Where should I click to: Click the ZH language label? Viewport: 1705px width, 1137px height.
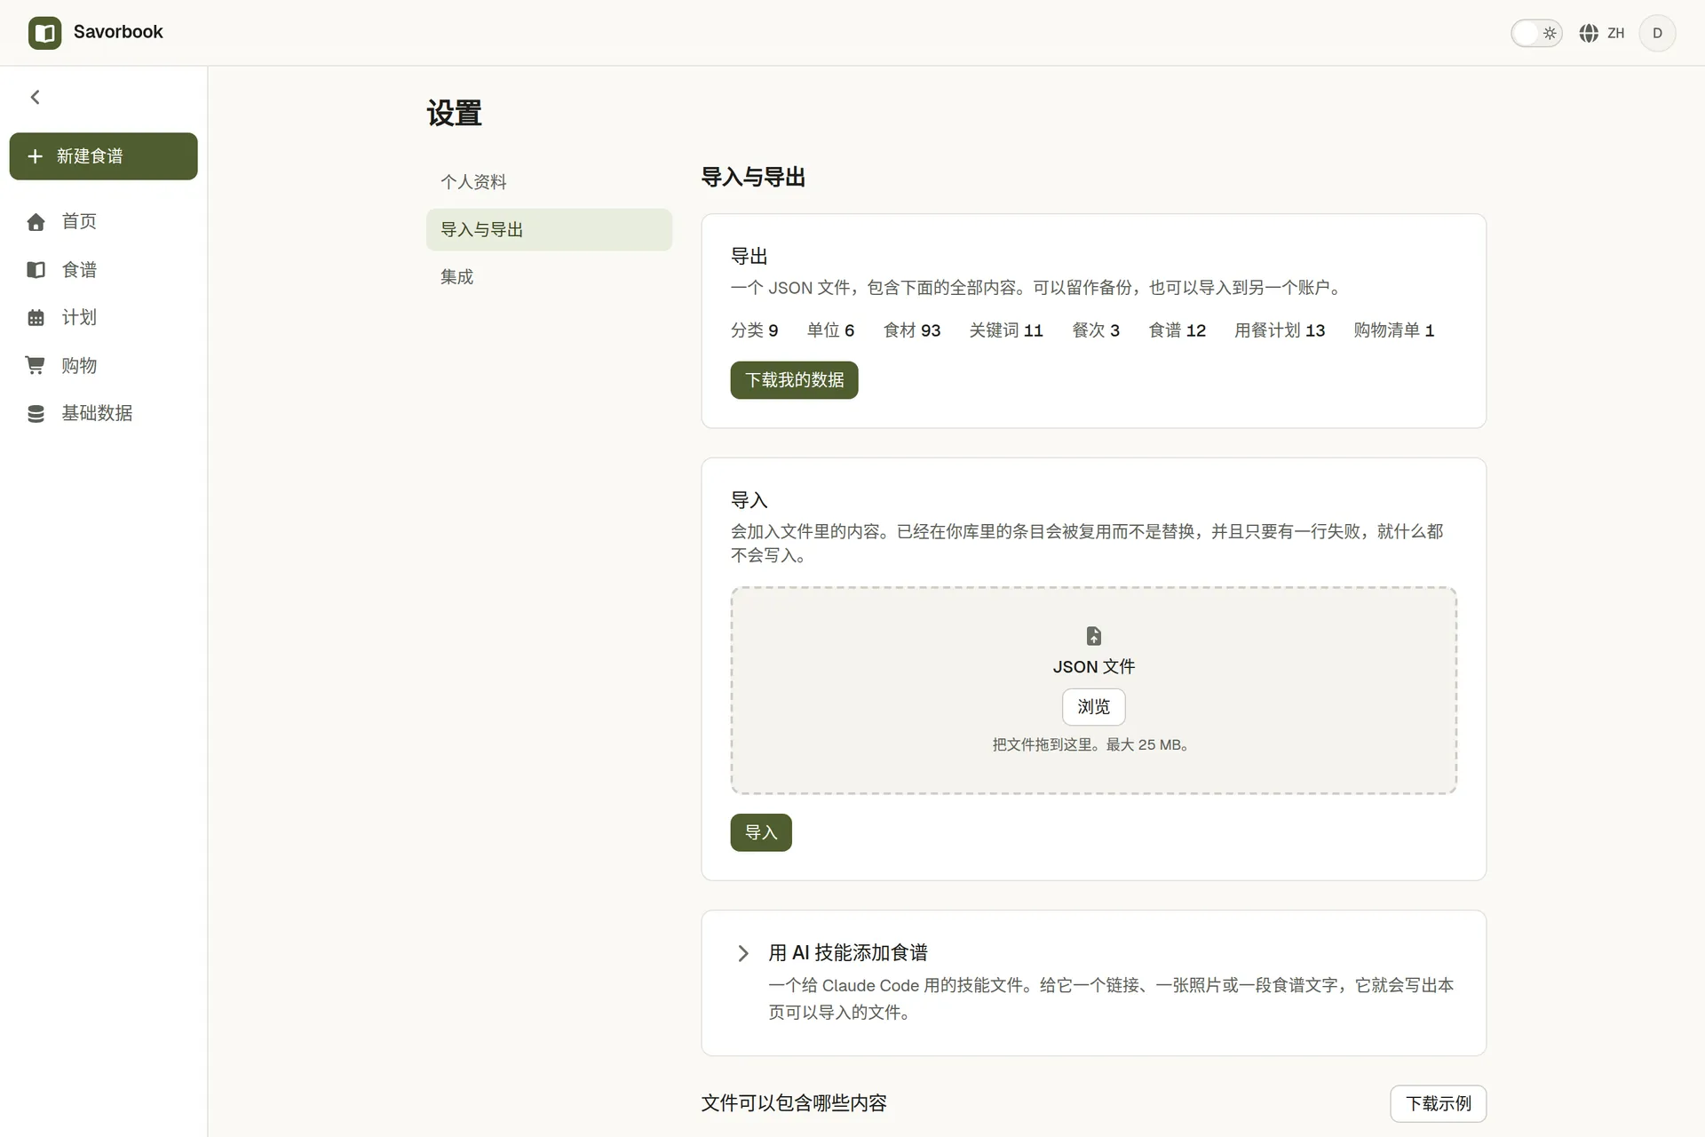tap(1616, 33)
